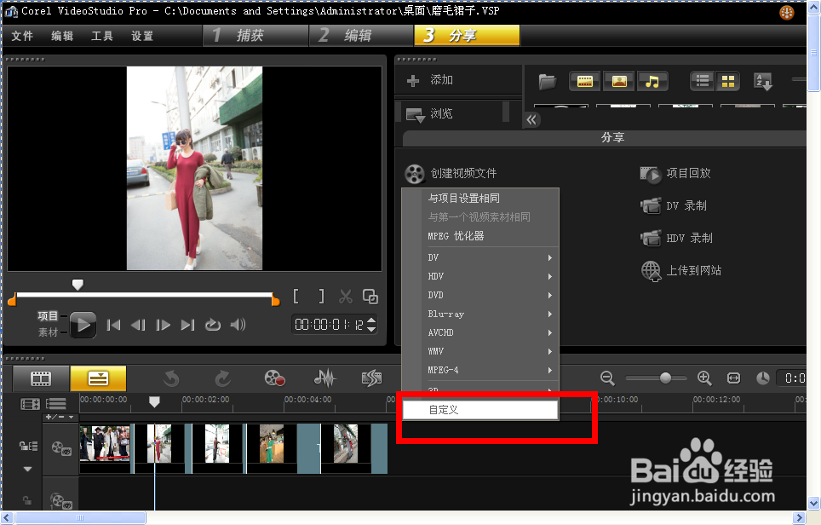This screenshot has width=821, height=525.
Task: Expand the MPEG-4 submenu
Action: [x=480, y=371]
